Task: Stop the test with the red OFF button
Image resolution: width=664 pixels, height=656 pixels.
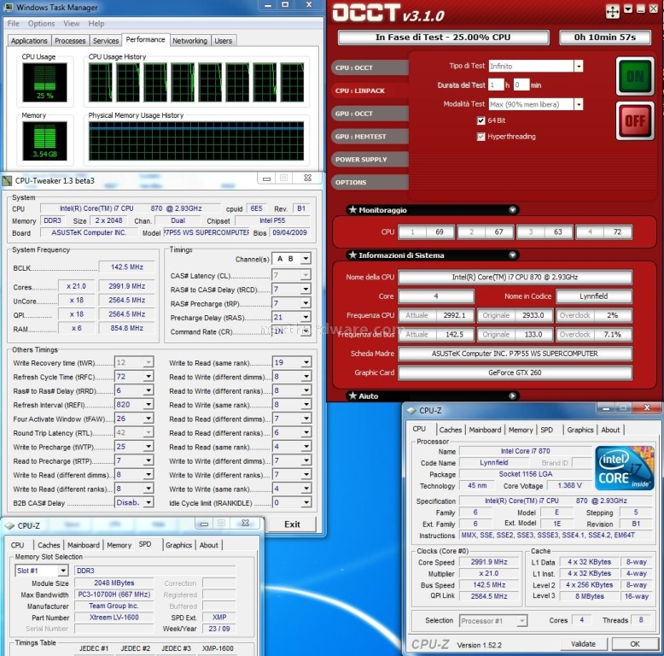Action: (635, 121)
